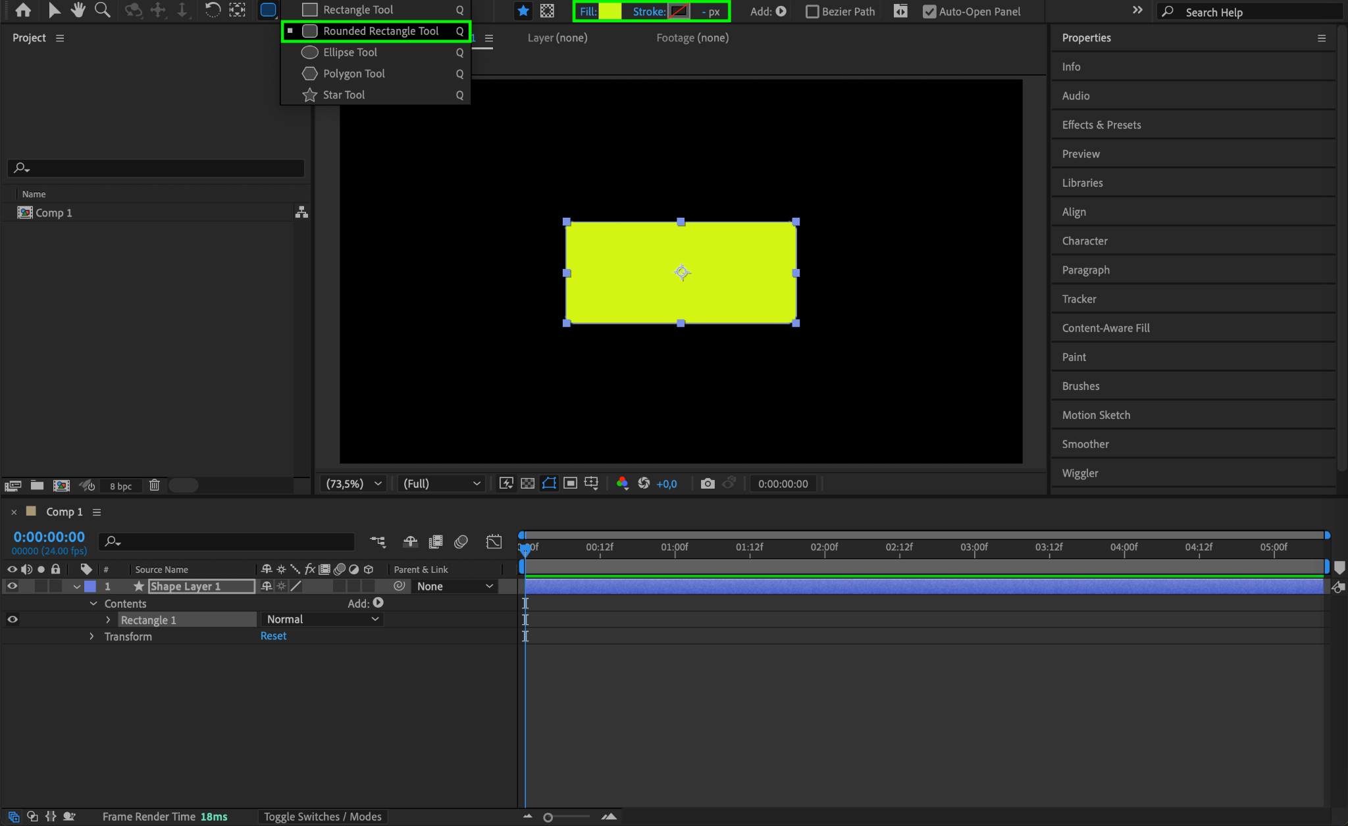Select the Zoom magnifier tool
The image size is (1348, 826).
point(102,10)
